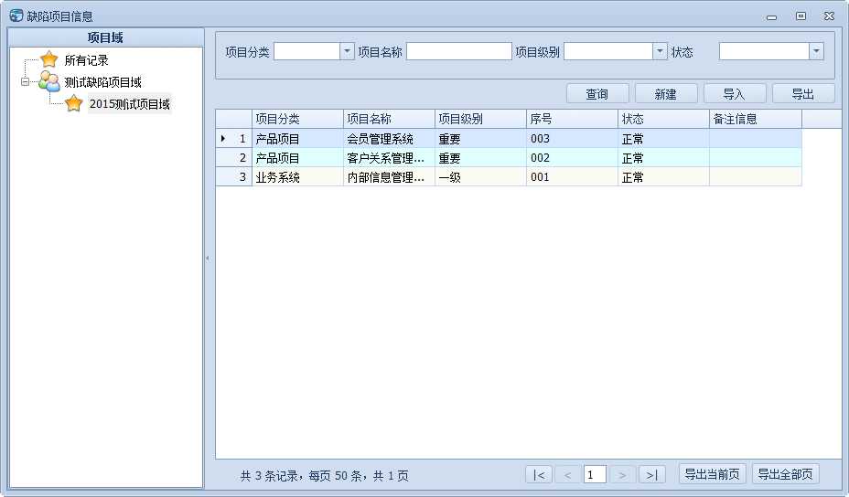Collapse the 测试缺陷项目域 tree node
The image size is (849, 497).
[x=25, y=82]
